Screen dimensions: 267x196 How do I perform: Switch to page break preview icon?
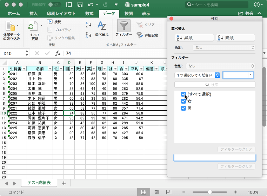(168, 192)
